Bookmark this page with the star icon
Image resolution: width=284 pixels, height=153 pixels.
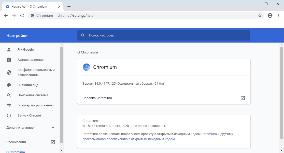[x=260, y=15]
